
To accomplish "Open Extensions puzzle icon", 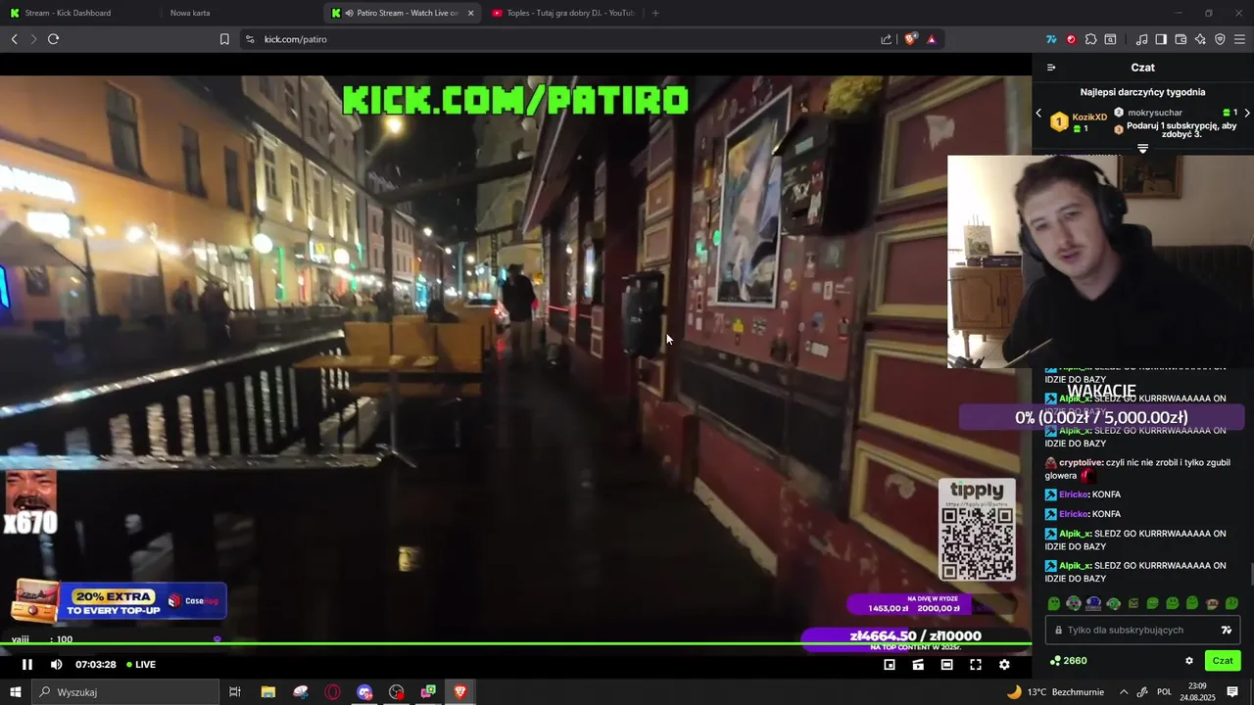I will [1090, 39].
